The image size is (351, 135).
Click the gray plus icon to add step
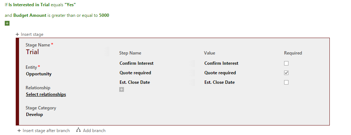pyautogui.click(x=121, y=90)
